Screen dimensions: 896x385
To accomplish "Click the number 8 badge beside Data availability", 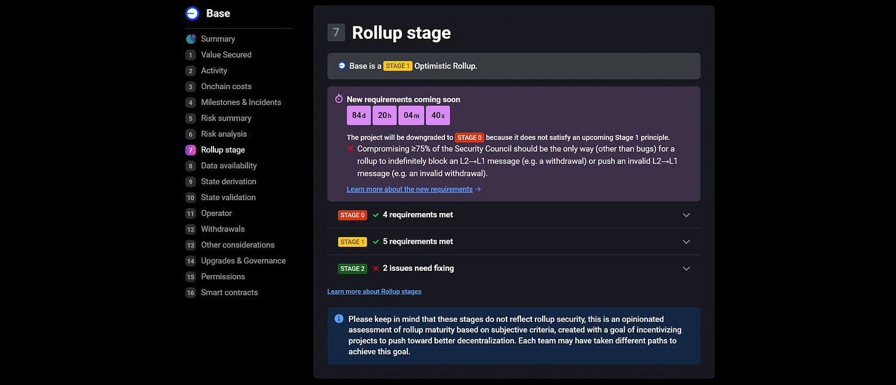I will (191, 166).
